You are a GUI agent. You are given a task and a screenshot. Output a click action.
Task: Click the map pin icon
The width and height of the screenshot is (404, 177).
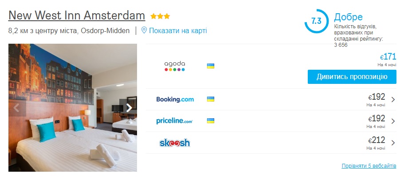click(x=144, y=30)
